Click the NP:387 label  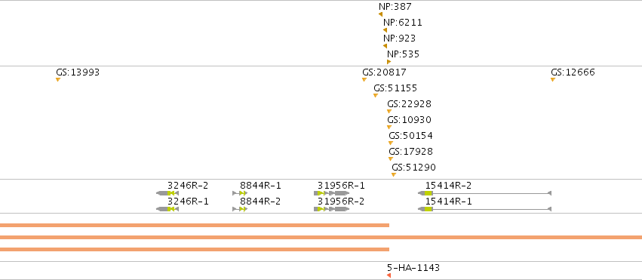tap(395, 7)
